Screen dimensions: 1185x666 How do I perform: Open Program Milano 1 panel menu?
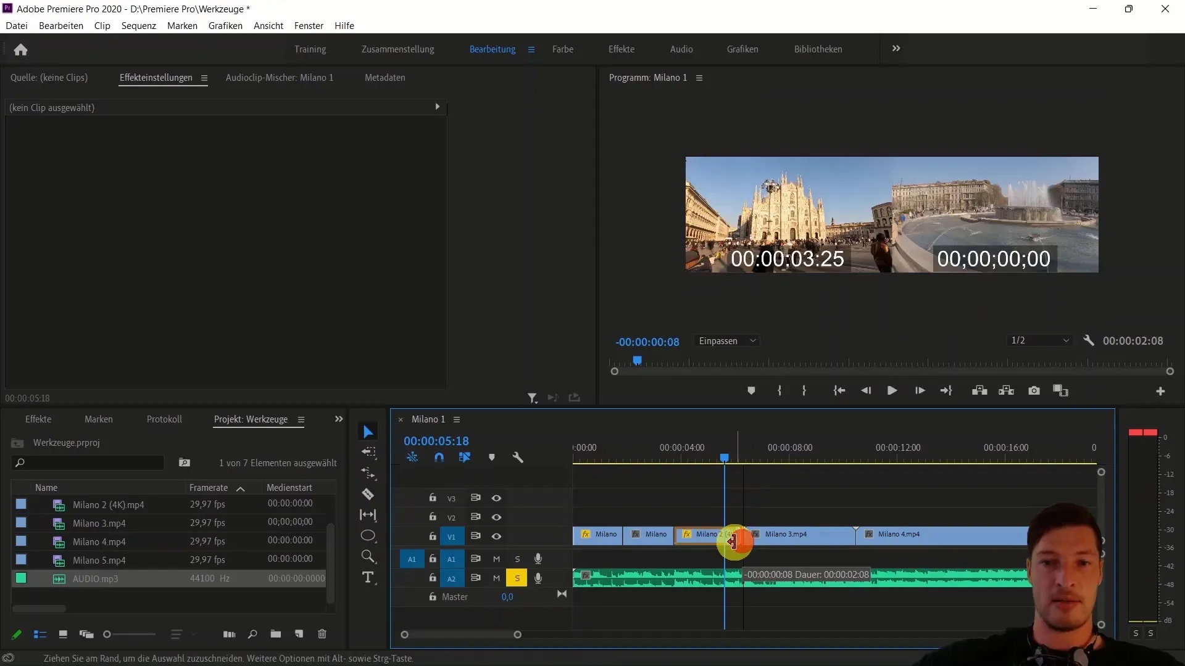point(699,78)
